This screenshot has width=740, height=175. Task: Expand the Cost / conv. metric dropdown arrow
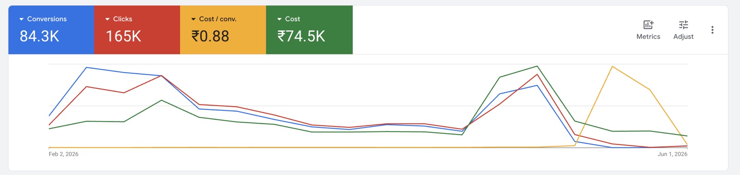[x=193, y=19]
